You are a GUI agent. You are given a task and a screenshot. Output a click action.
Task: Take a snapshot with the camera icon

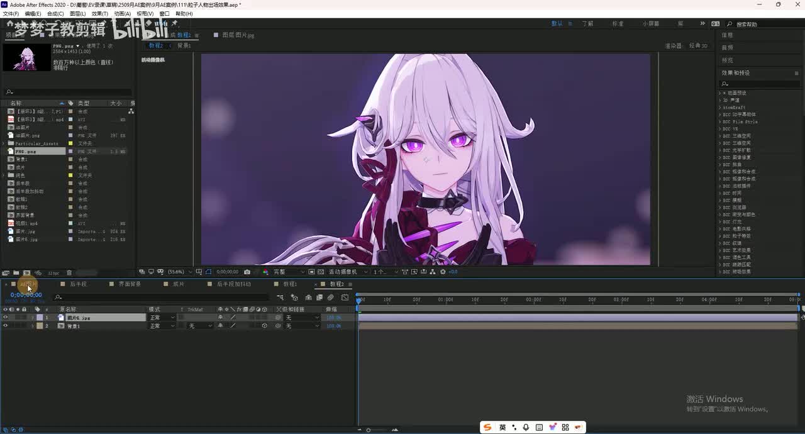(x=247, y=272)
